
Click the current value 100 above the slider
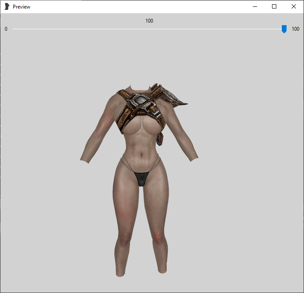149,21
